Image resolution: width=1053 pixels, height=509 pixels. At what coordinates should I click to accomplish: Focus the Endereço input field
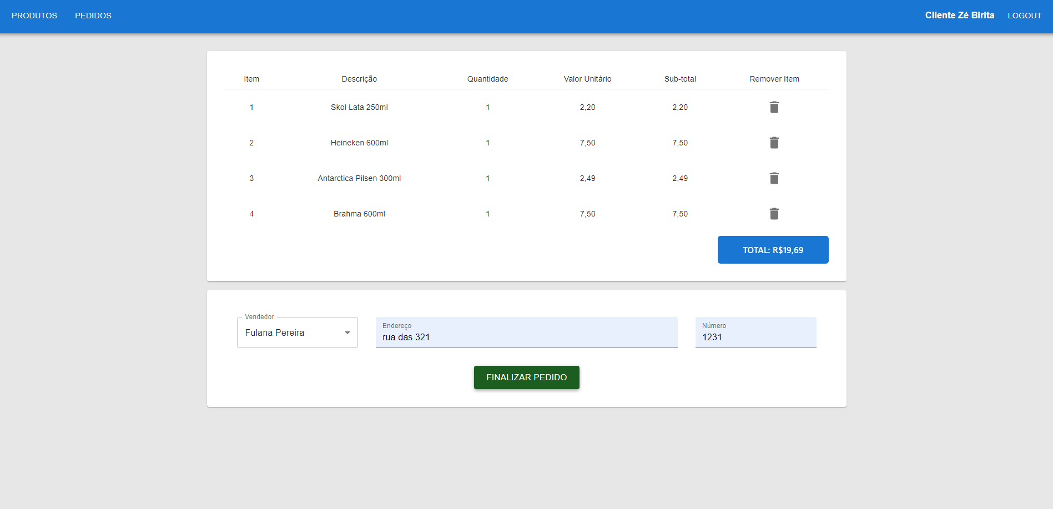click(527, 332)
